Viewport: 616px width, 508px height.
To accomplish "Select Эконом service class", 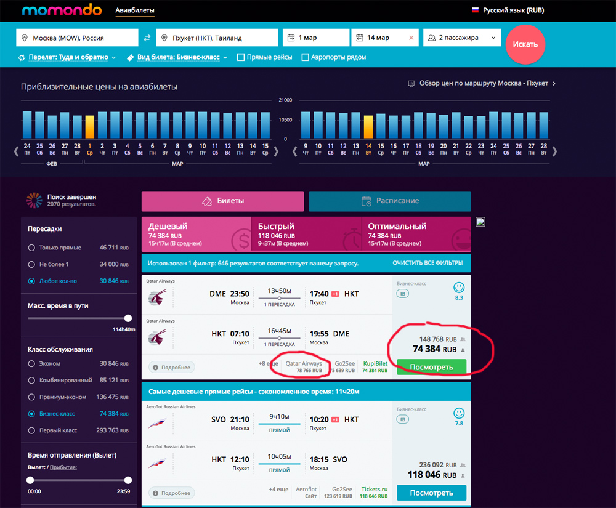I will [x=31, y=364].
